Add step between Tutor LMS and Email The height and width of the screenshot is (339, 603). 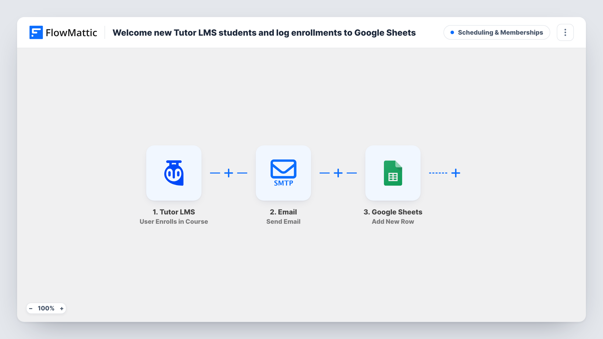tap(229, 173)
